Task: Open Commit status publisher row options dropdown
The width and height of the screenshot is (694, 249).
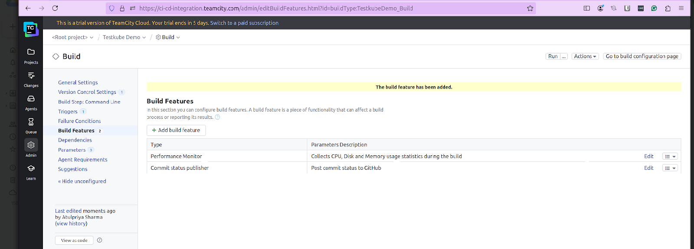Action: tap(670, 168)
